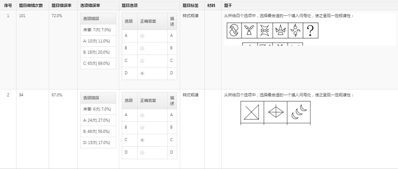Select radio button A for question 1
This screenshot has height=169, width=398.
click(x=142, y=36)
